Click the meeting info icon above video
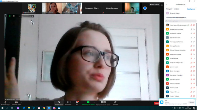This screenshot has height=110, width=197. [x=6, y=16]
